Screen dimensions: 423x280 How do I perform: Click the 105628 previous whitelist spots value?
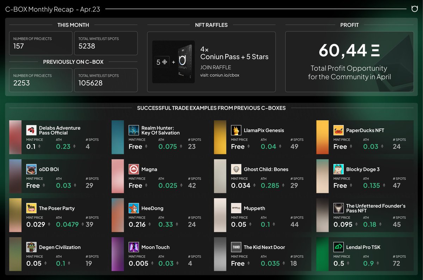point(91,83)
